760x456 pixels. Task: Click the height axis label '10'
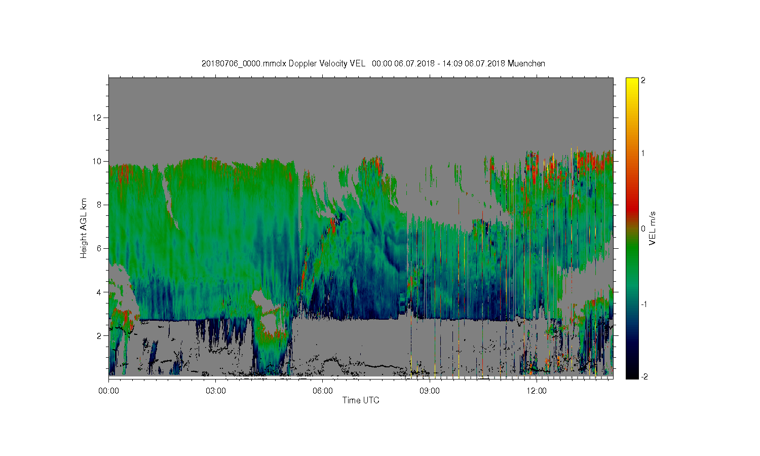point(97,161)
